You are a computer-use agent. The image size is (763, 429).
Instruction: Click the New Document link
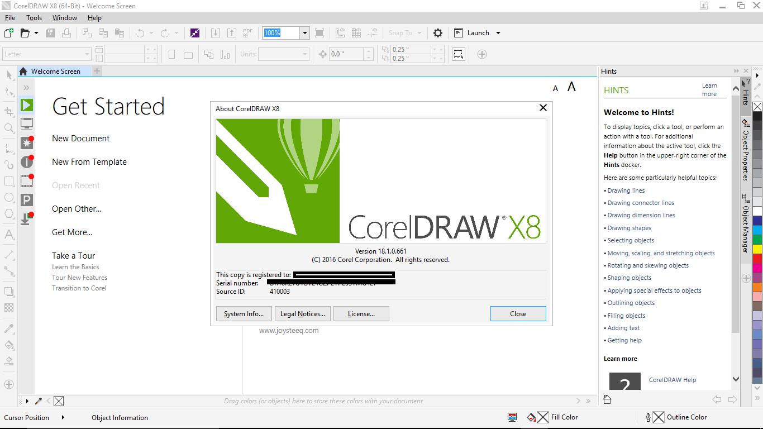[81, 139]
